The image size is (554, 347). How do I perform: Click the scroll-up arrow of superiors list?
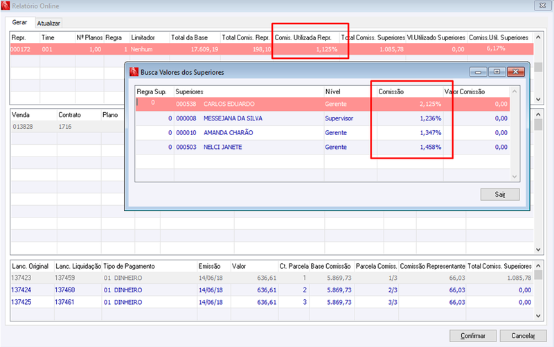pyautogui.click(x=515, y=91)
